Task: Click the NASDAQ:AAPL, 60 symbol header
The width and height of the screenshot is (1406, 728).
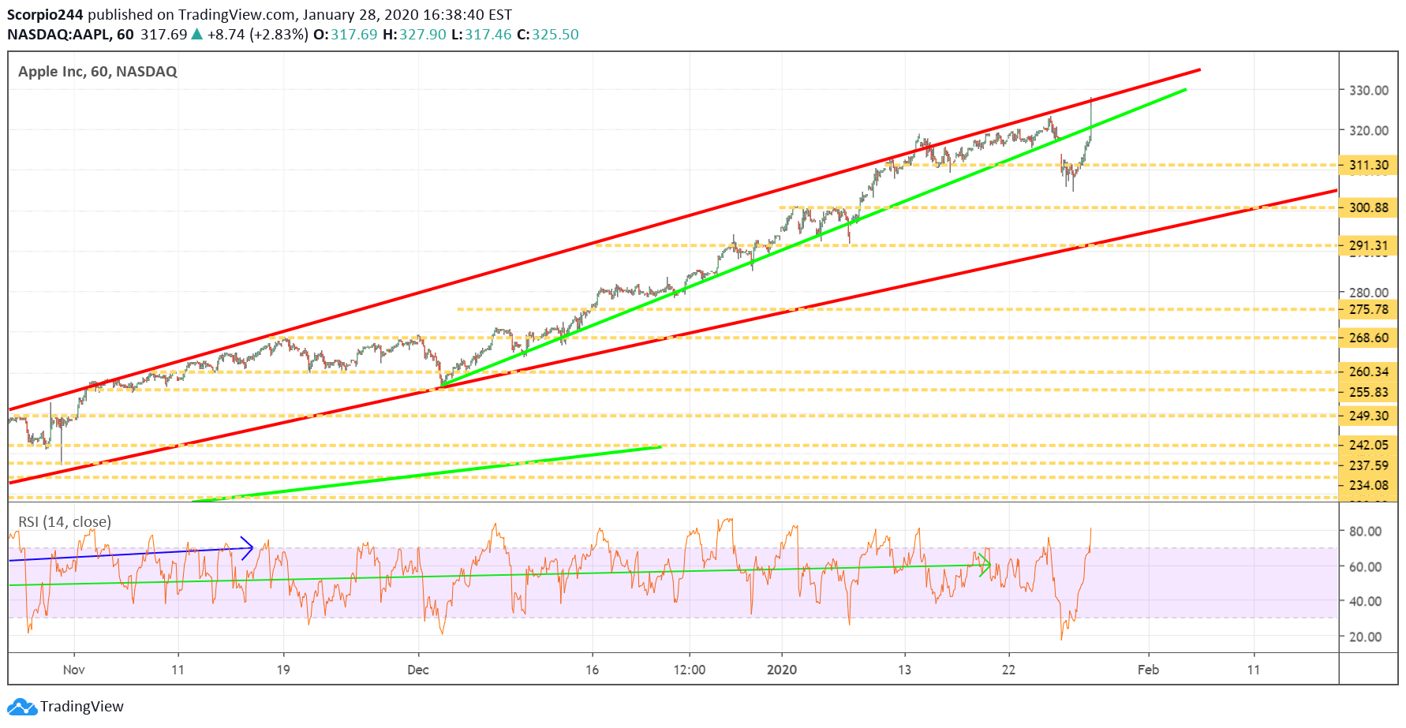Action: point(70,35)
